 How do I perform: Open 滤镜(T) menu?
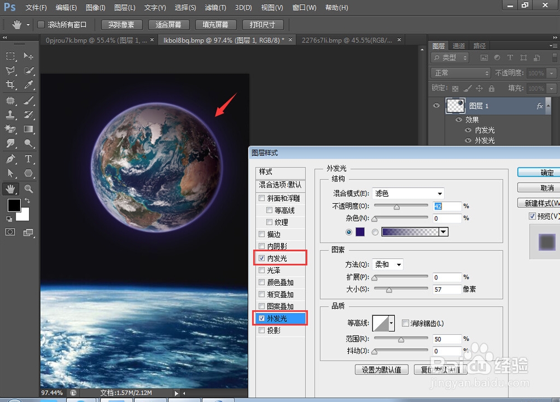point(216,7)
